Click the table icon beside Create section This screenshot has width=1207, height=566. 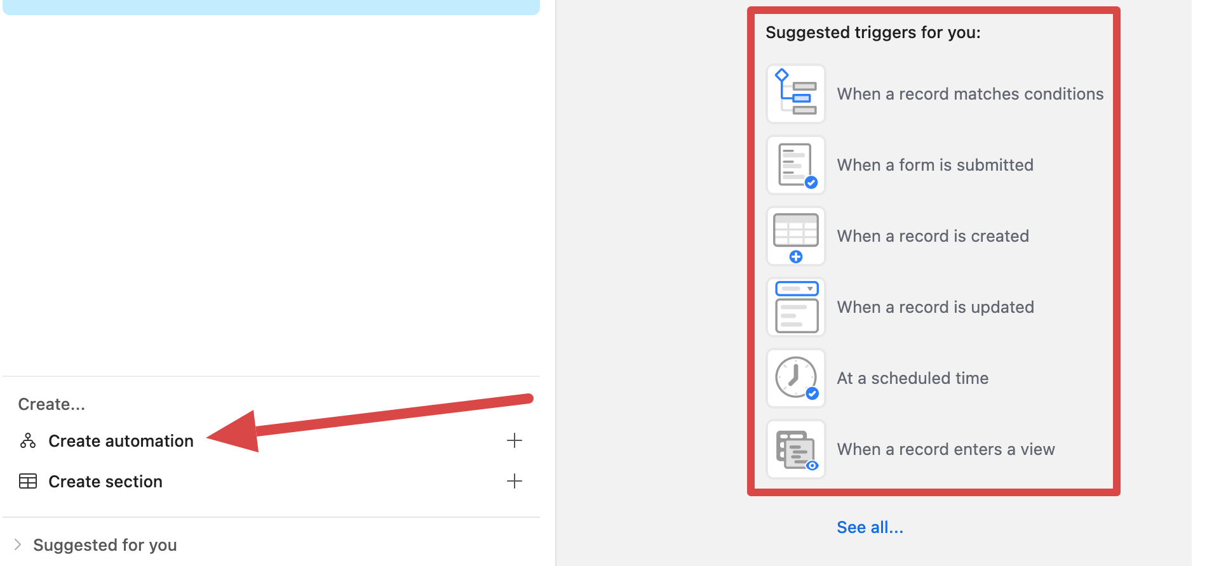(28, 482)
